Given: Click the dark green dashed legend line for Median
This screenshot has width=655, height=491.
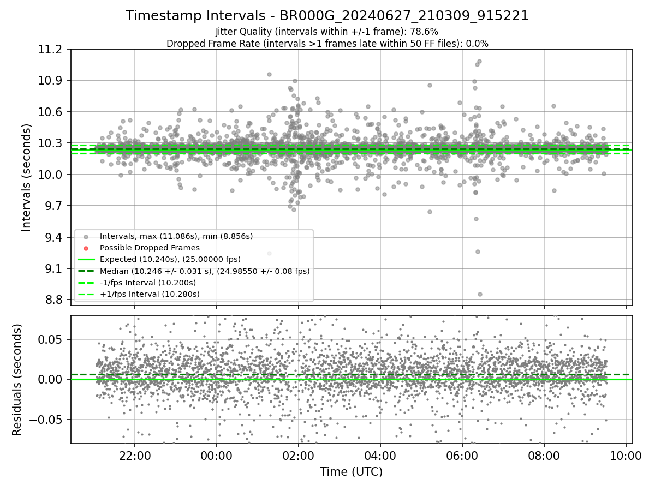Looking at the screenshot, I should (86, 271).
